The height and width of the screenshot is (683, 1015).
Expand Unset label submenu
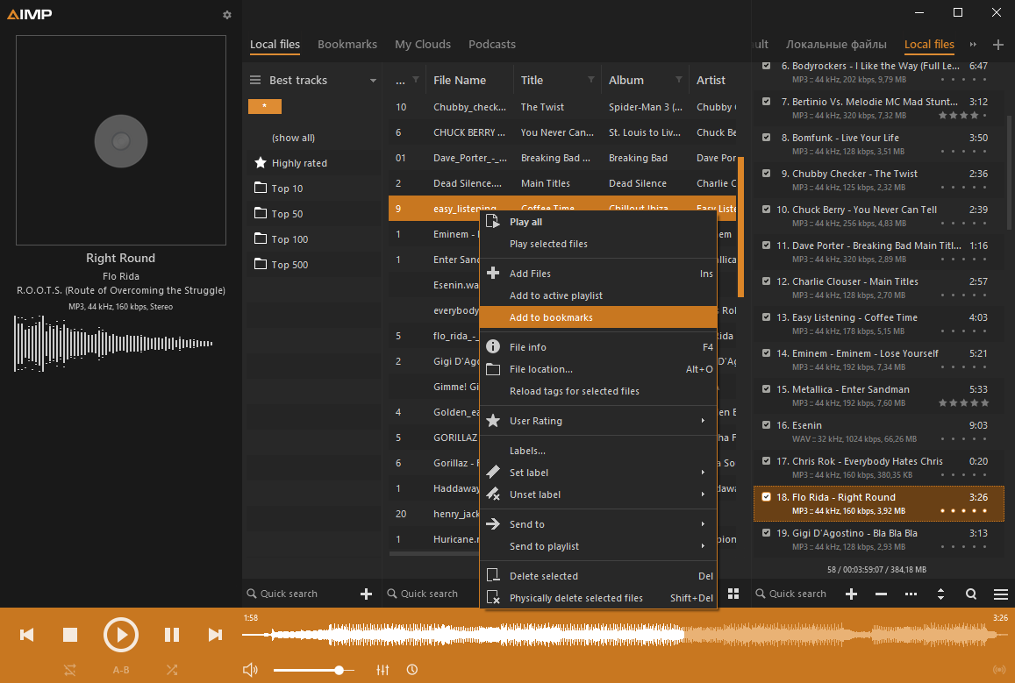pyautogui.click(x=599, y=494)
